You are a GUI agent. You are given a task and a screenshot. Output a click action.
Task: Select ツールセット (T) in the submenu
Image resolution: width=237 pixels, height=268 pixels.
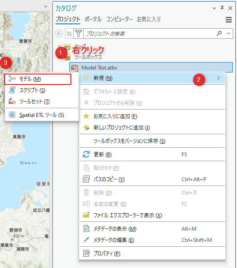[x=42, y=102]
